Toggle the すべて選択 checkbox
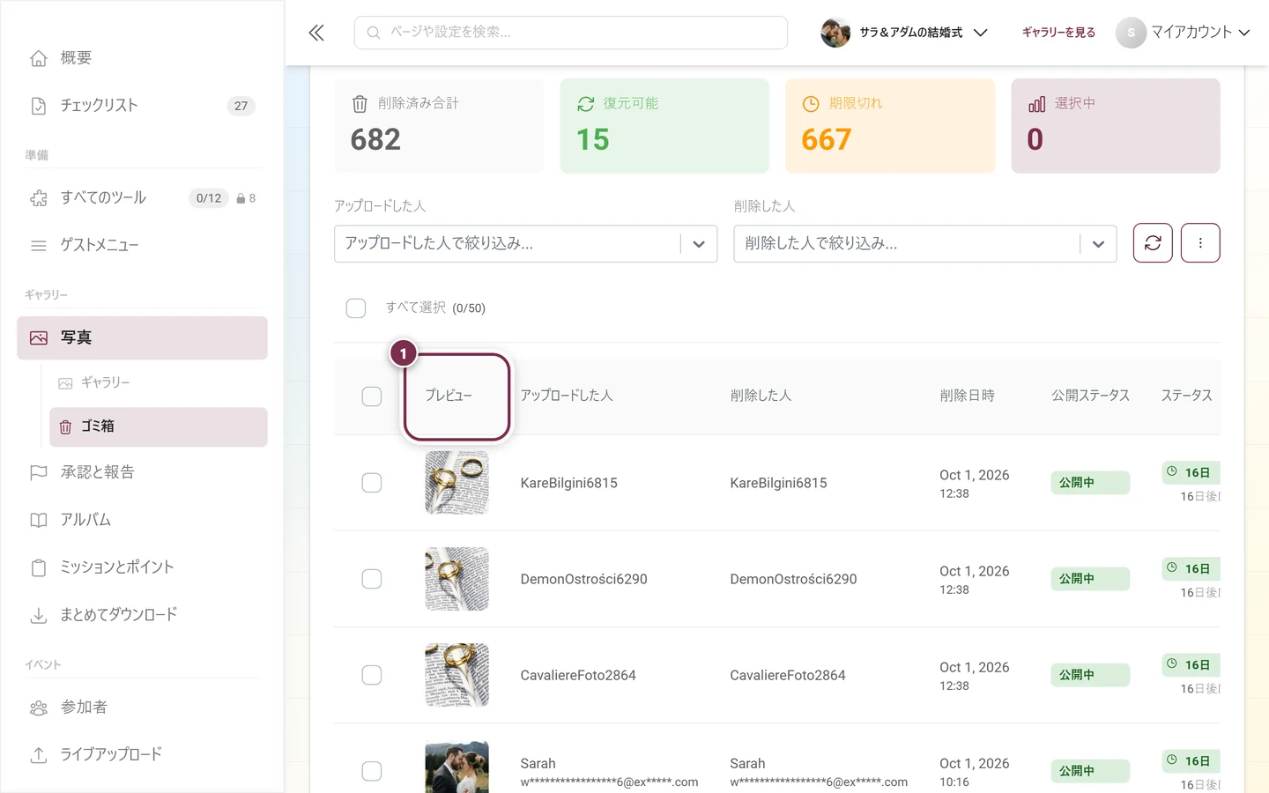1269x793 pixels. pyautogui.click(x=356, y=308)
